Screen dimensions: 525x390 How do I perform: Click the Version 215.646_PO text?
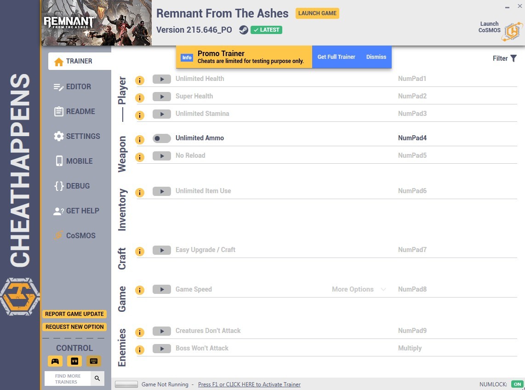click(x=194, y=30)
